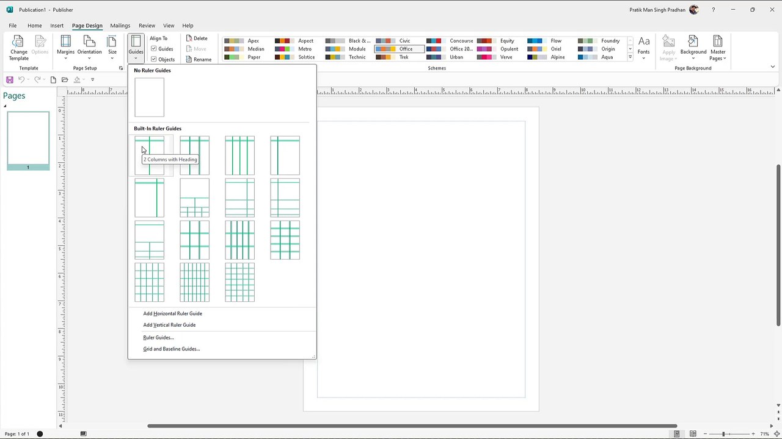Open the File tab

[13, 26]
